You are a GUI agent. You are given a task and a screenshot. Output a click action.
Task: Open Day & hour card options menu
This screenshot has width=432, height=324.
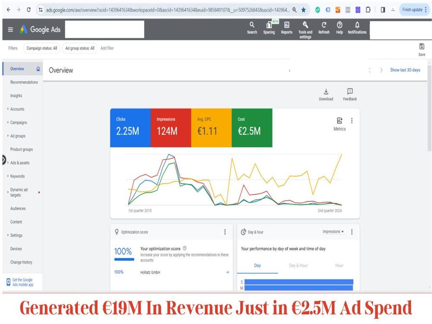[x=352, y=232]
